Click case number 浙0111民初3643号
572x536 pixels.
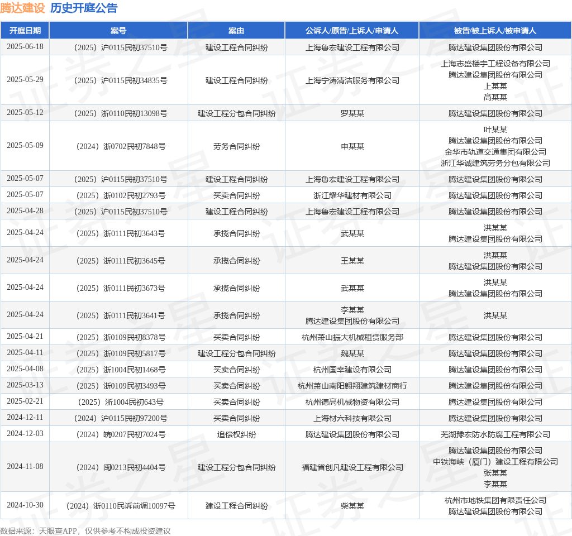point(121,233)
